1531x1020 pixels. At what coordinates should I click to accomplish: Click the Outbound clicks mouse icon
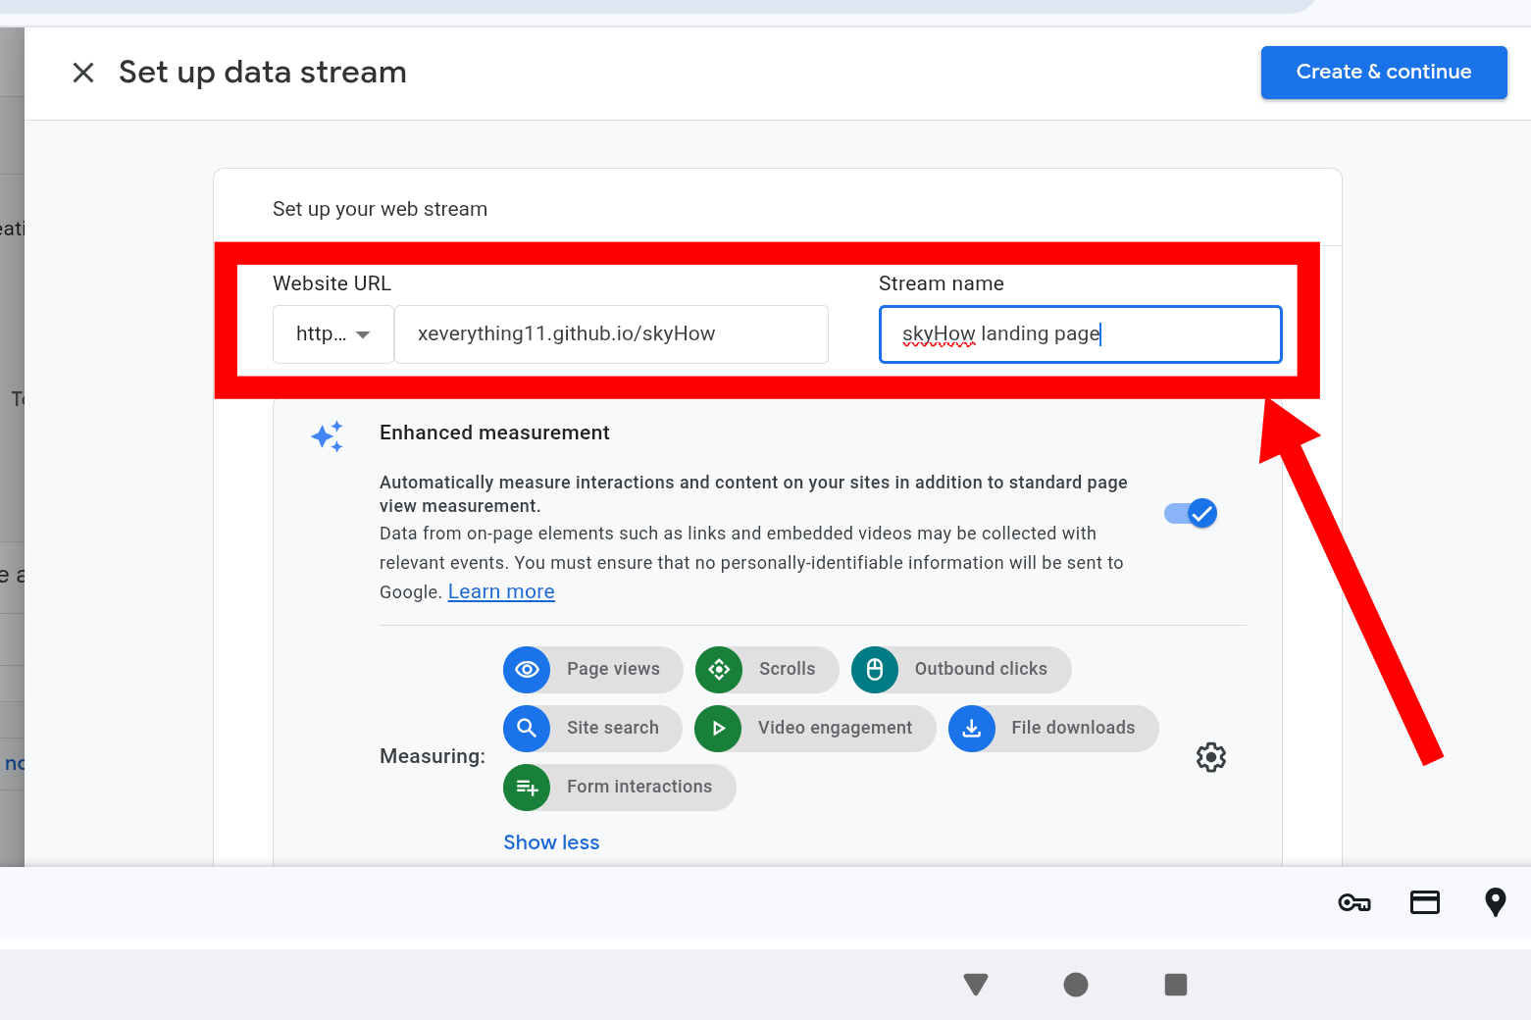point(875,670)
